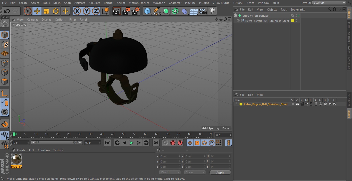The image size is (352, 181).
Task: Collapse the Subdivision Surface hierarchy
Action: (235, 16)
